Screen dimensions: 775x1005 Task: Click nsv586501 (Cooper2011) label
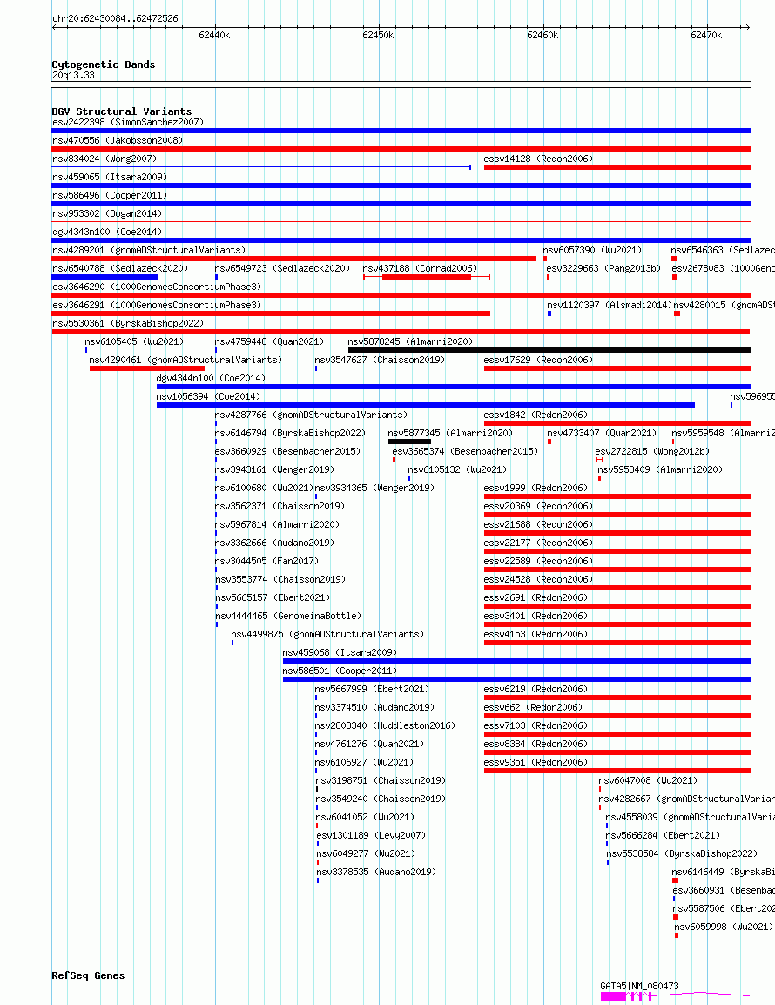(x=340, y=671)
